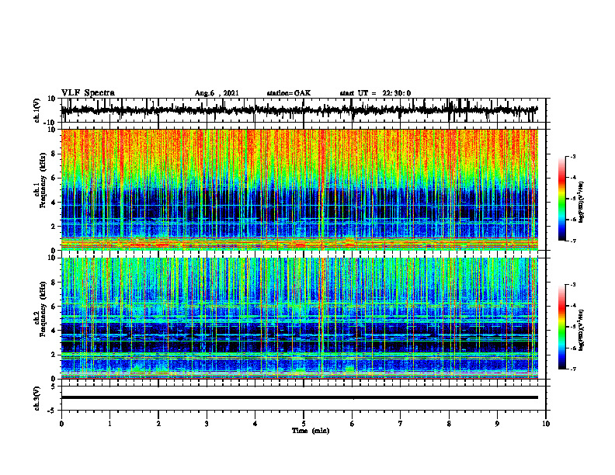
Task: Click the time axis tick label "8"
Action: click(x=449, y=424)
